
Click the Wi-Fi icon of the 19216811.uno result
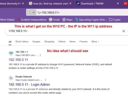click(x=11, y=53)
